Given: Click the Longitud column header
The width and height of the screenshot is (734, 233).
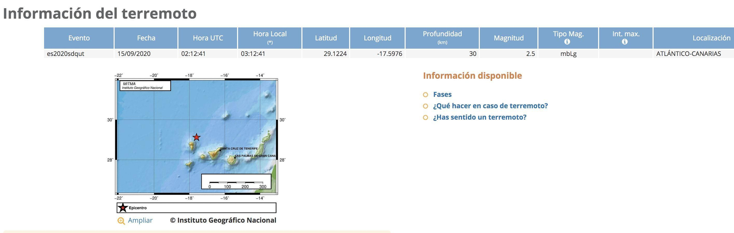Looking at the screenshot, I should (x=377, y=38).
